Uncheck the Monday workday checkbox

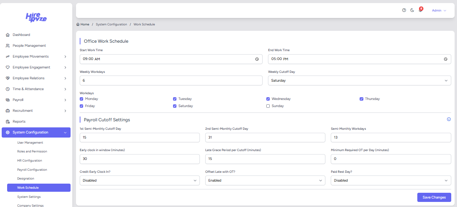[81, 99]
